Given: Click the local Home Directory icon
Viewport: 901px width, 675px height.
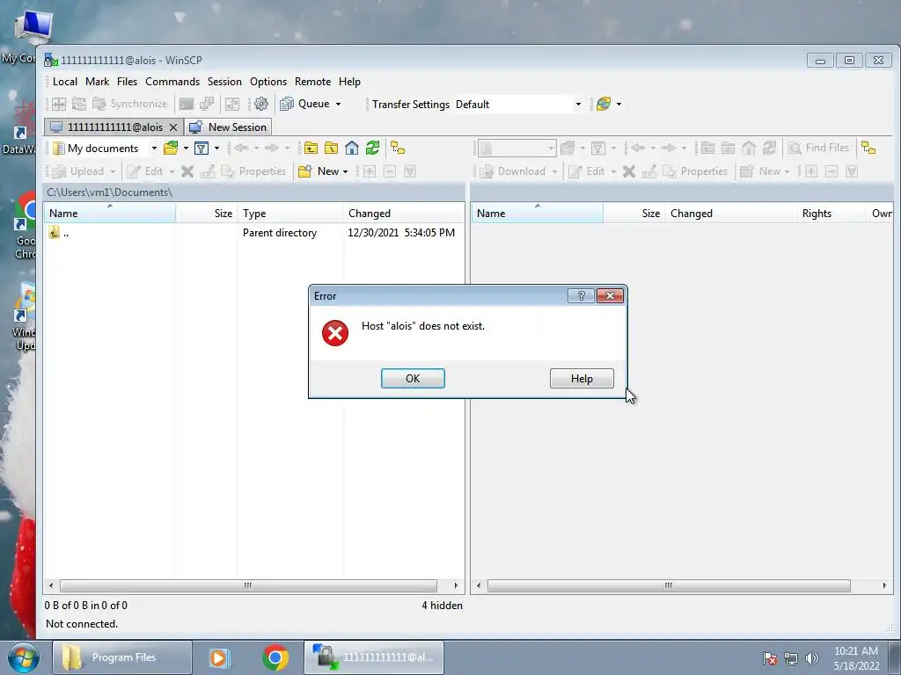Looking at the screenshot, I should click(352, 148).
